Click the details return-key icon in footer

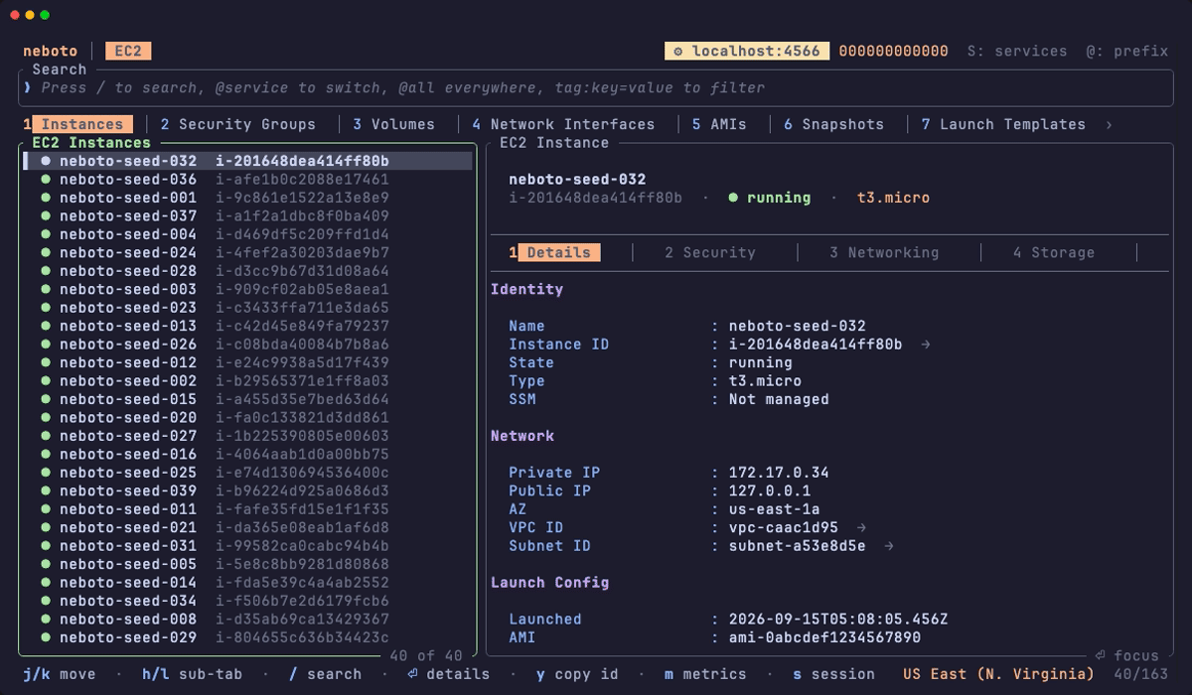pos(412,674)
